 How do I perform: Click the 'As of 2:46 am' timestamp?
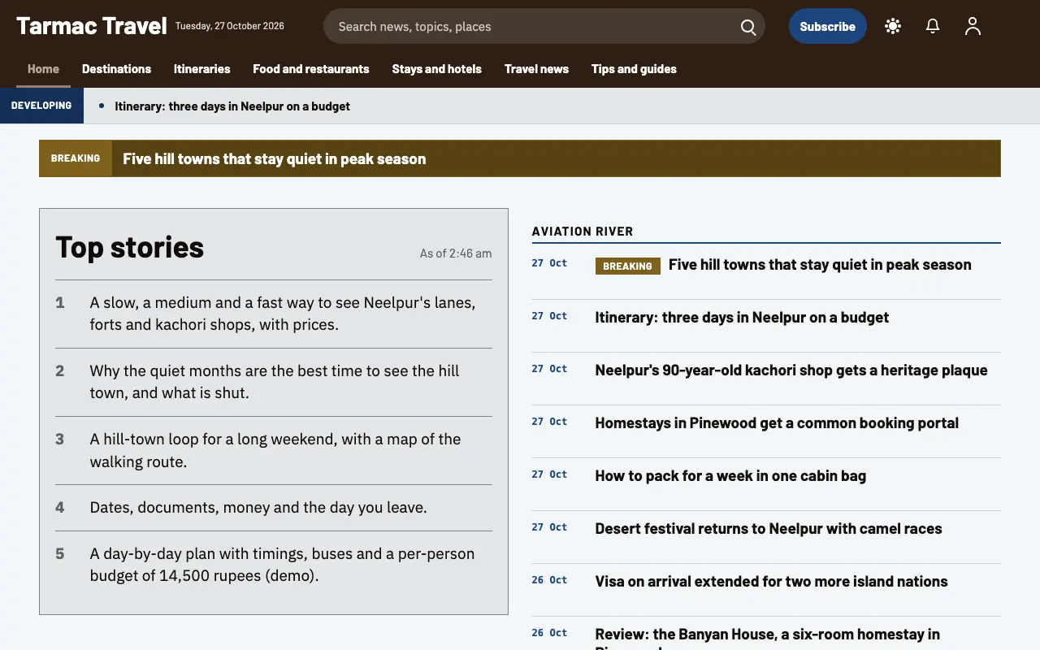click(x=456, y=253)
